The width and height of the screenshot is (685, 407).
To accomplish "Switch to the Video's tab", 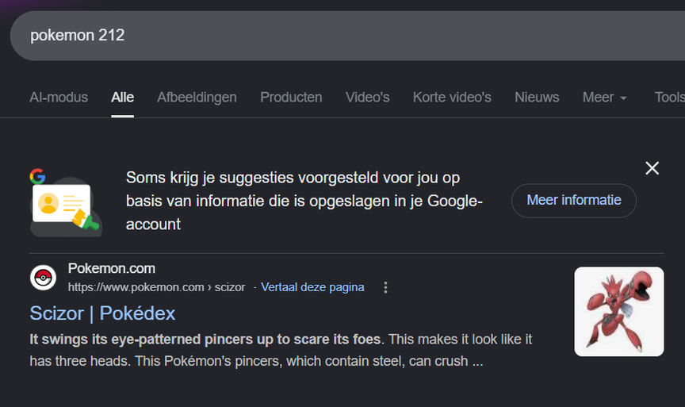I will [x=367, y=97].
